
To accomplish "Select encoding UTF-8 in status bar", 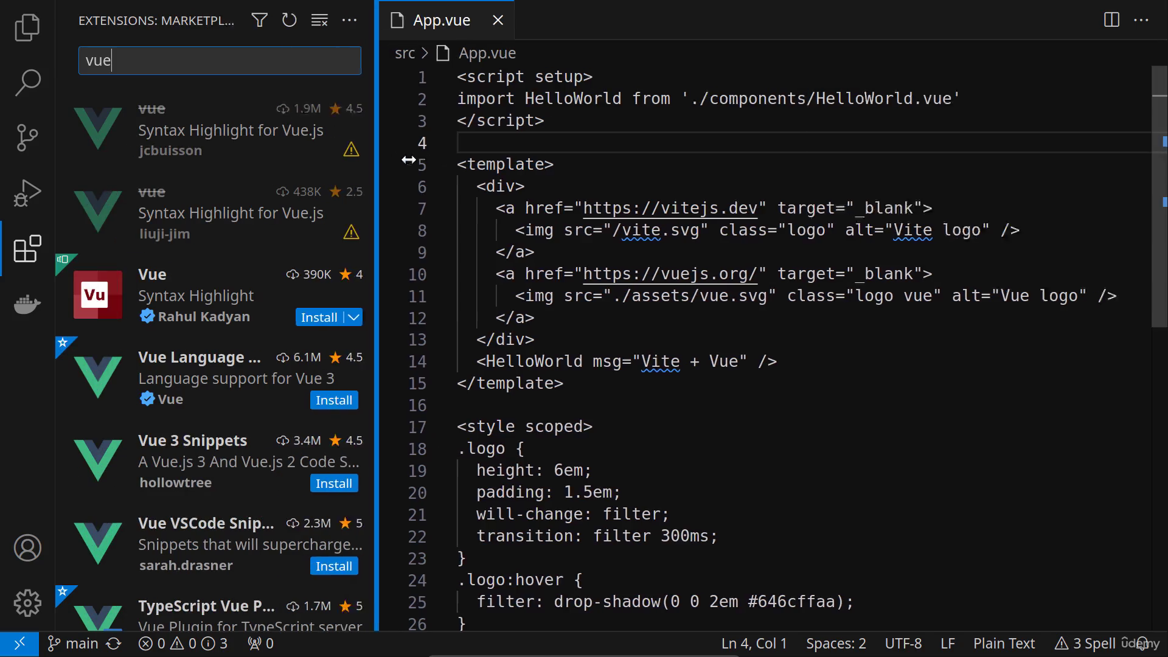I will [903, 644].
